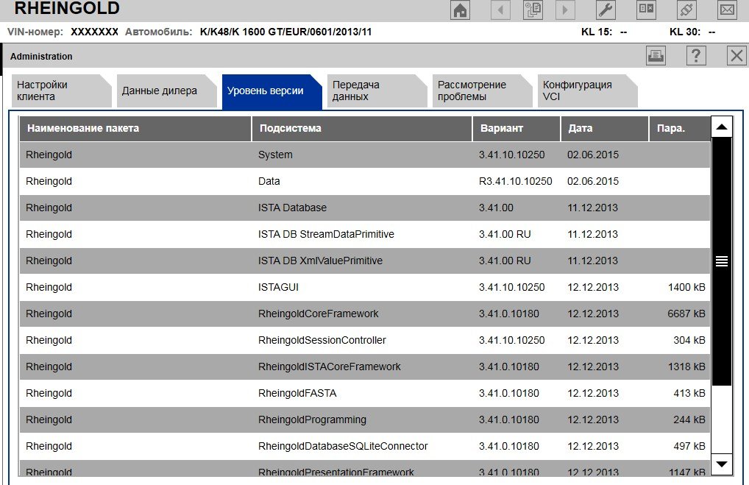This screenshot has width=749, height=485.
Task: Select the ISTAGUI row in the table
Action: (x=364, y=287)
